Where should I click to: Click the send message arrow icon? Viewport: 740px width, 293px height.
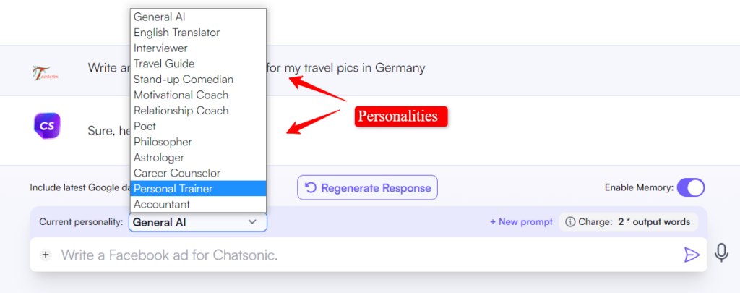[x=692, y=255]
